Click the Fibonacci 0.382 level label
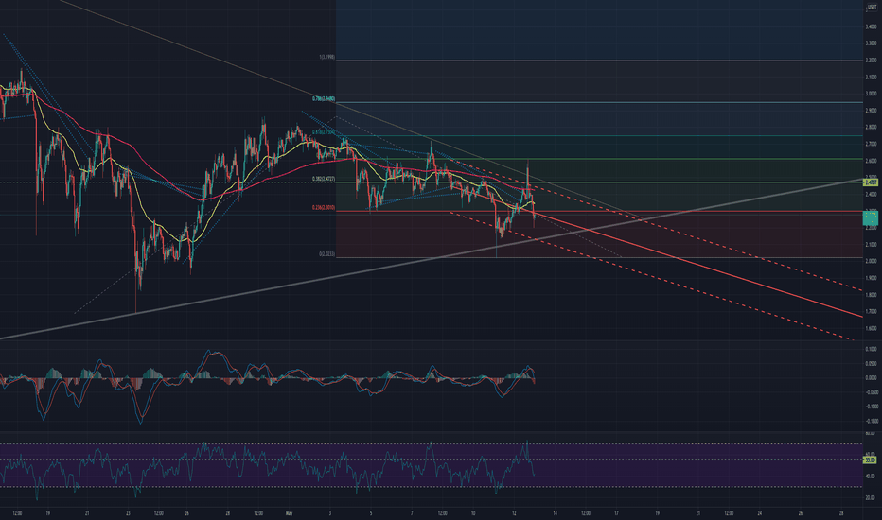Viewport: 882px width, 520px height. [324, 179]
